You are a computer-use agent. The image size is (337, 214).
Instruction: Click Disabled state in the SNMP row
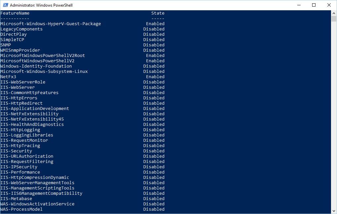[x=154, y=45]
